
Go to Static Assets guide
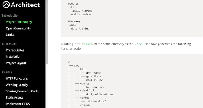pos(14,98)
